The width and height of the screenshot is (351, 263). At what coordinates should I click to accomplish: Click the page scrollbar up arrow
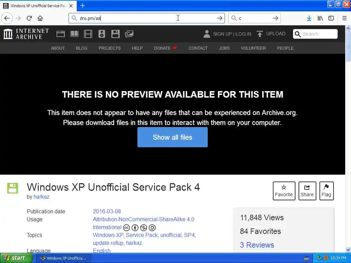pyautogui.click(x=348, y=28)
